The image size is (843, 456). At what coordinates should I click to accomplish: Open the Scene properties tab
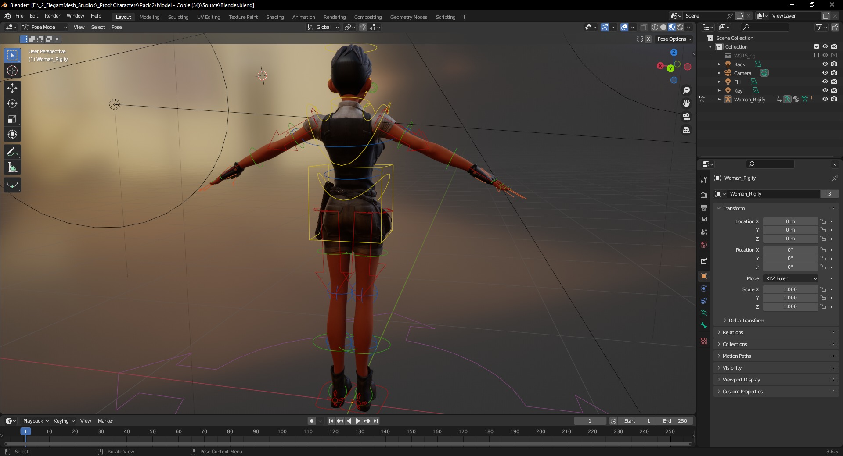coord(704,232)
